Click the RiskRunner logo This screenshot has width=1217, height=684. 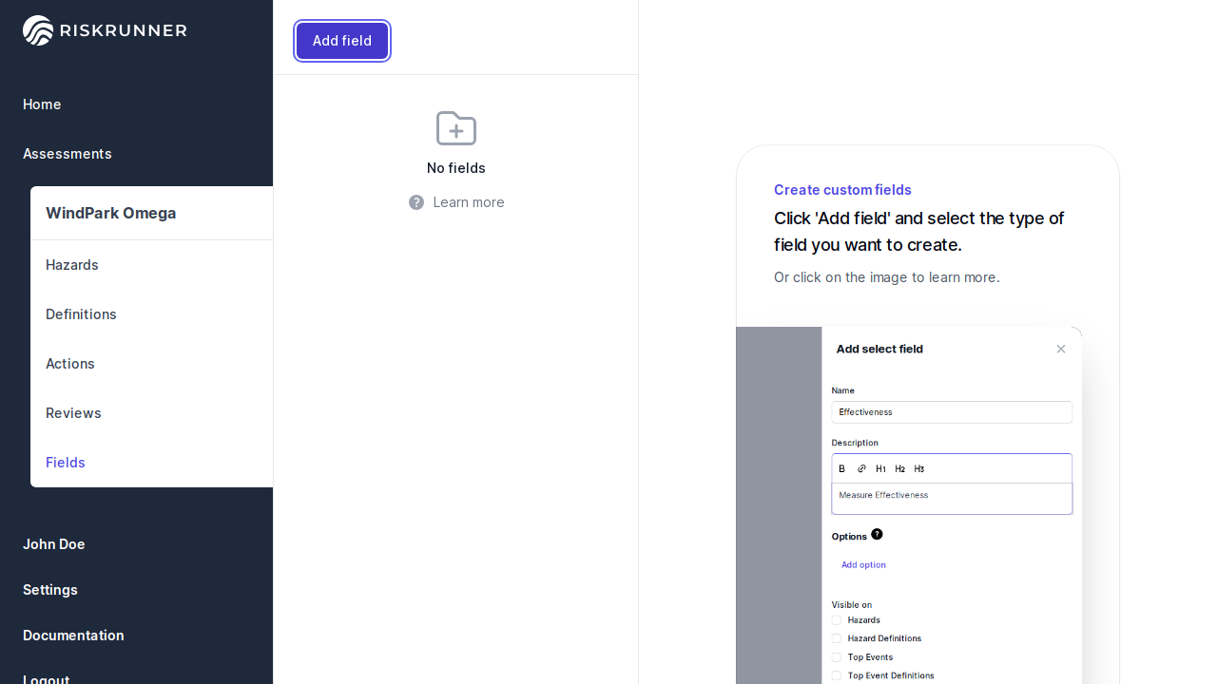[x=105, y=30]
